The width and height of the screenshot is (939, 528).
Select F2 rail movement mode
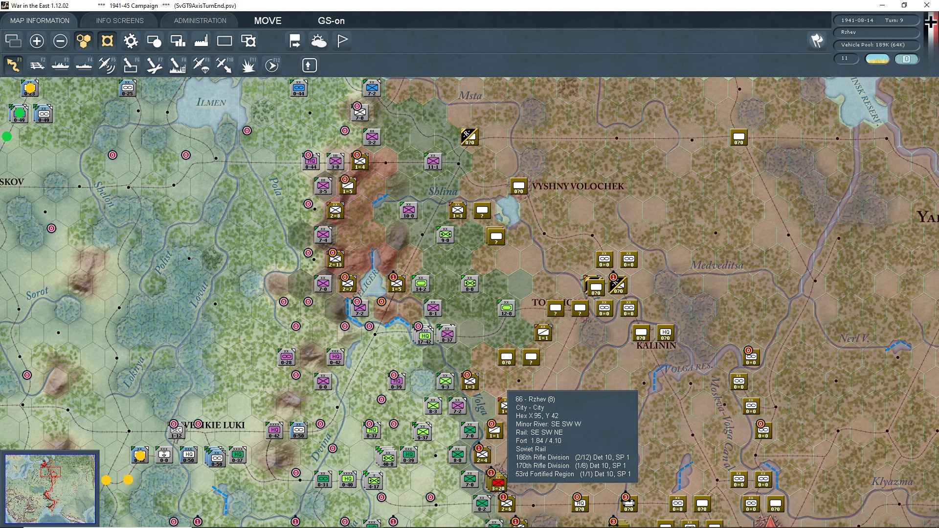tap(37, 65)
